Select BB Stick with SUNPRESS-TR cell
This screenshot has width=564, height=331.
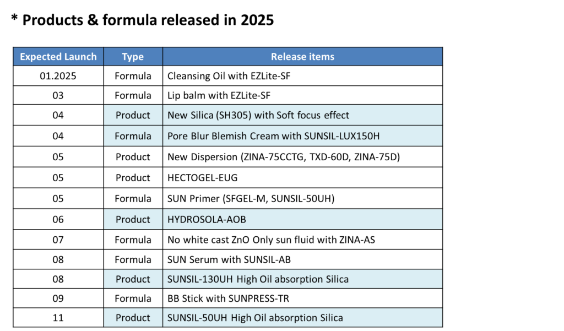[302, 299]
